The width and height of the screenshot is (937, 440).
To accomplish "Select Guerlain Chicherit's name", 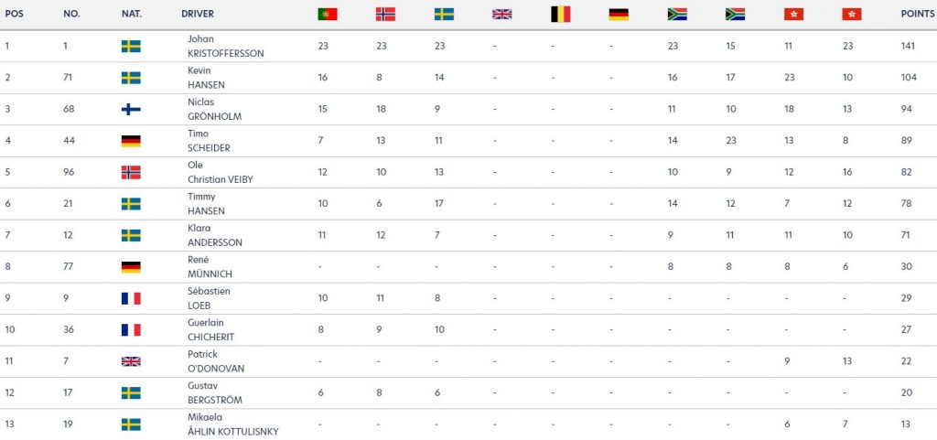I will pyautogui.click(x=210, y=330).
